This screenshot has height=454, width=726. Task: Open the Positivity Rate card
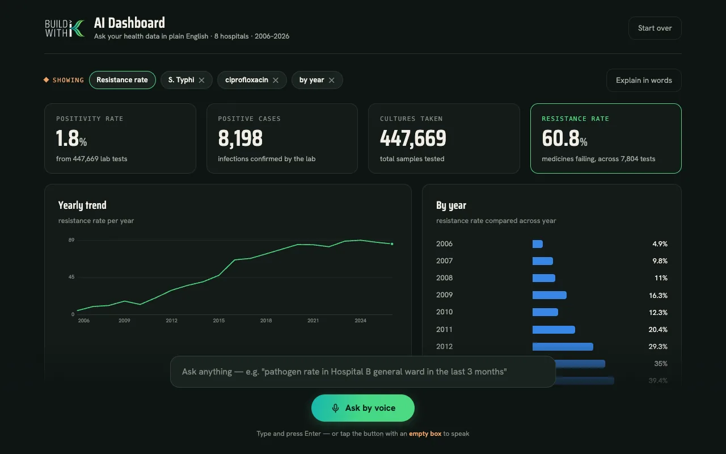point(120,138)
